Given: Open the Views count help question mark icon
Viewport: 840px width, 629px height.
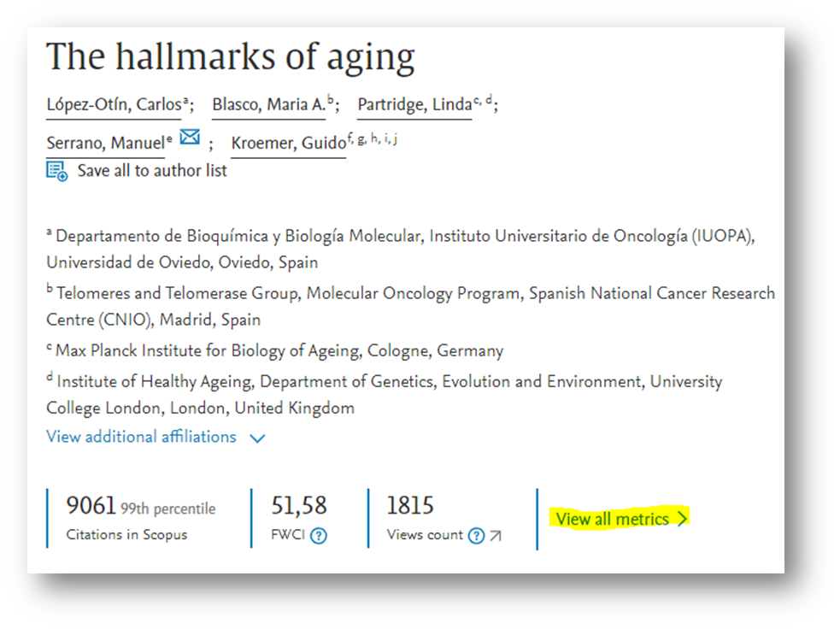Looking at the screenshot, I should click(477, 536).
